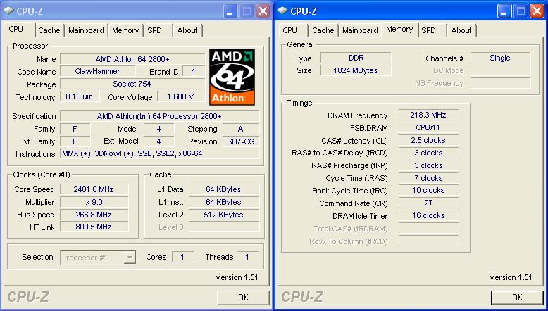Click the Revision value SH7-CG
548x311 pixels.
tap(241, 141)
